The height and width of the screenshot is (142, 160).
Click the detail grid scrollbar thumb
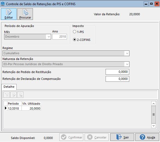point(153,114)
